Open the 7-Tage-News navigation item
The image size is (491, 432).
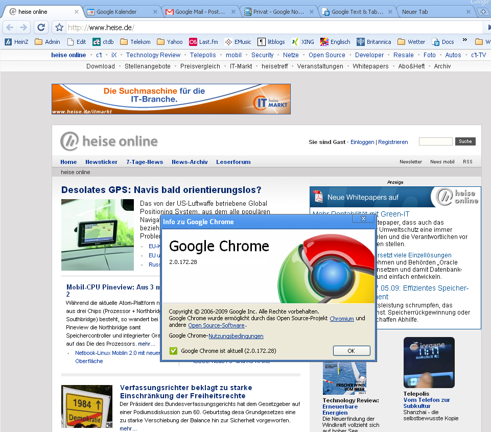coord(145,162)
